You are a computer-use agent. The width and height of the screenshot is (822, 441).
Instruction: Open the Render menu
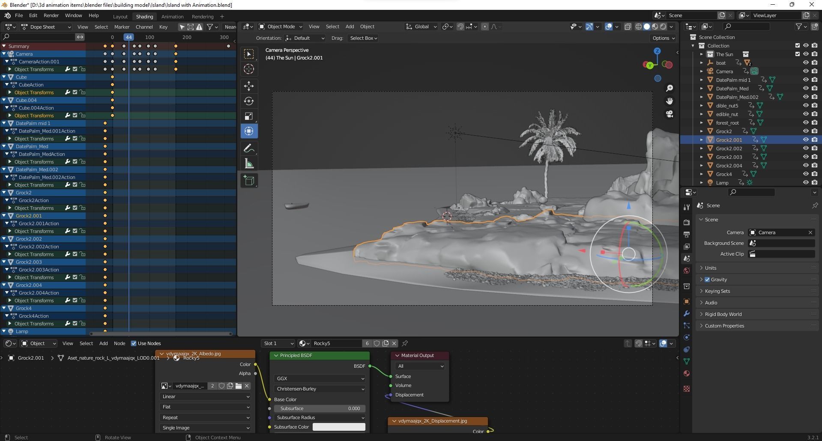[x=51, y=15]
